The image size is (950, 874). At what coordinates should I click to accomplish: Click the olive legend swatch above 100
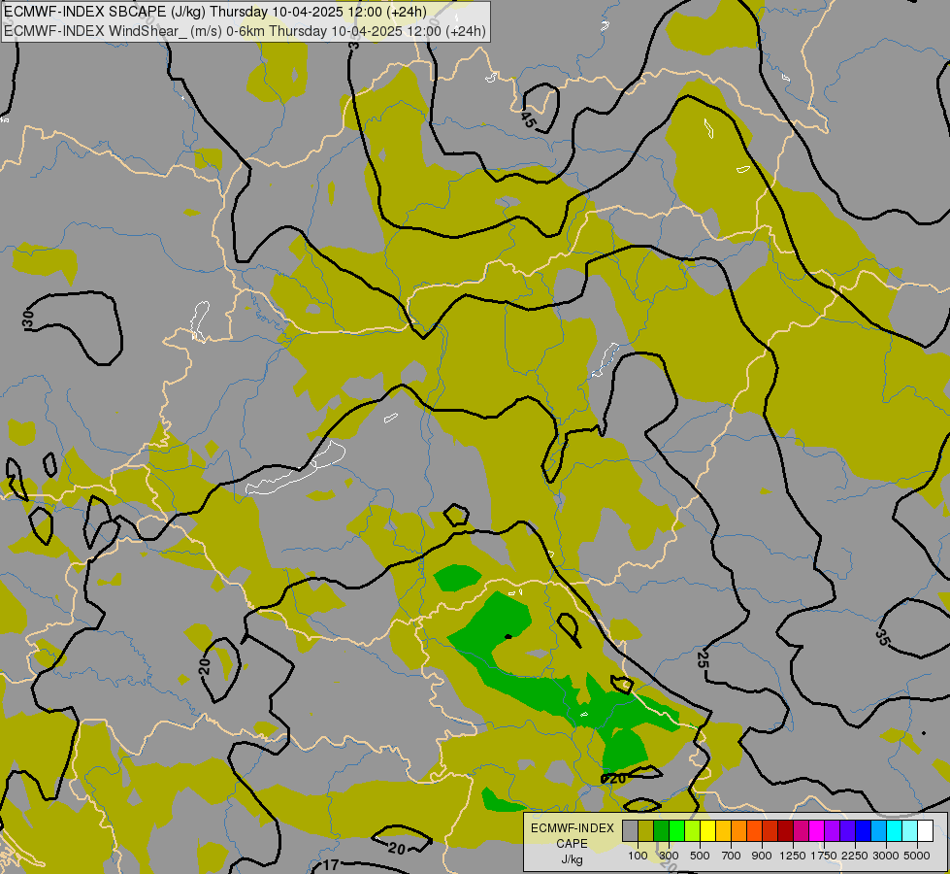tap(646, 831)
